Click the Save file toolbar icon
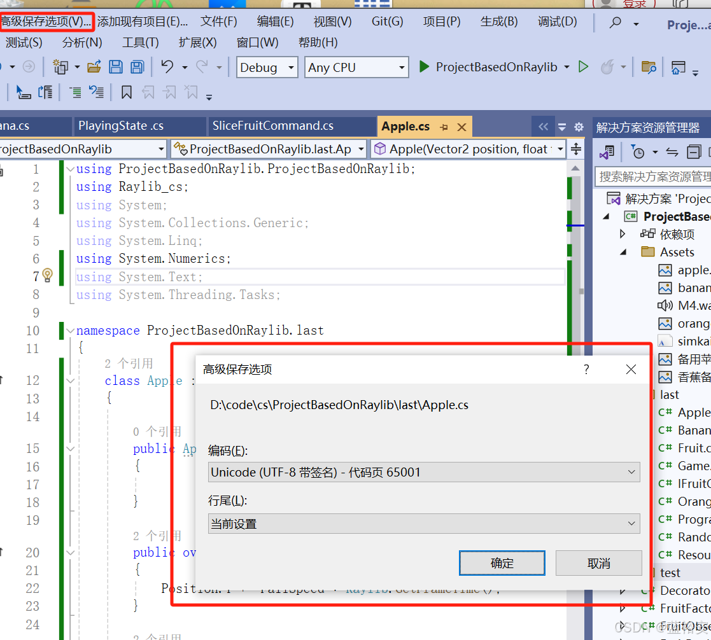 click(x=116, y=67)
